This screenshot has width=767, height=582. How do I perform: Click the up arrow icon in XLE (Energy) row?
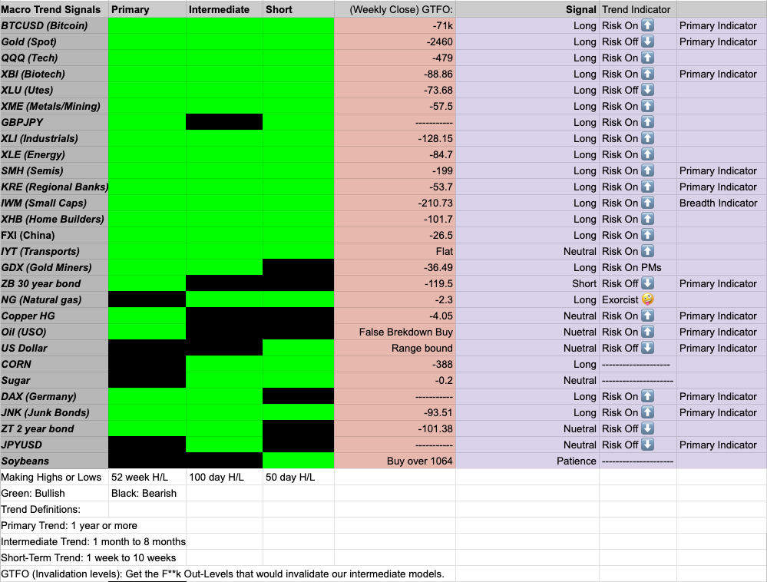648,154
